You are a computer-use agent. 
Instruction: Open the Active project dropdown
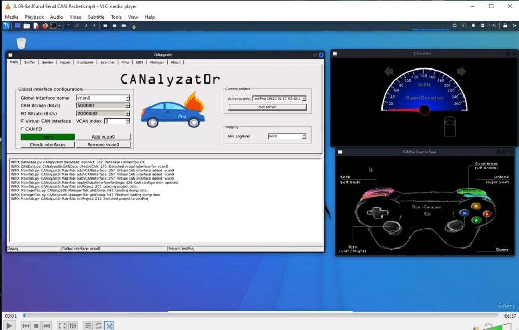click(304, 98)
